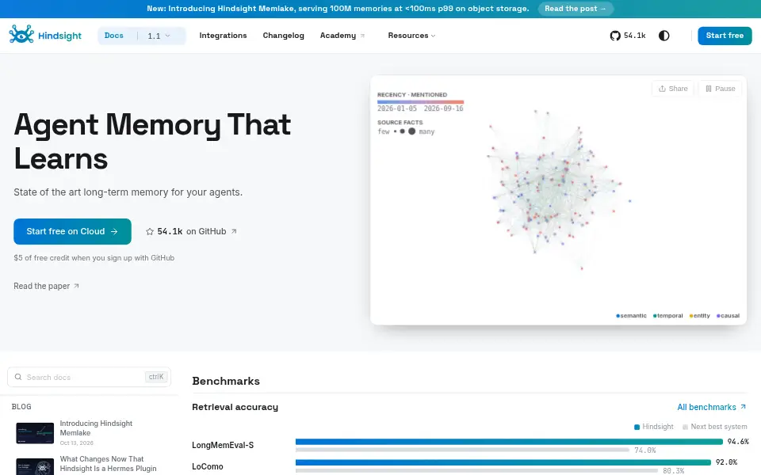Click the Next best system legend item
Viewport: 761px width, 475px height.
(x=715, y=427)
